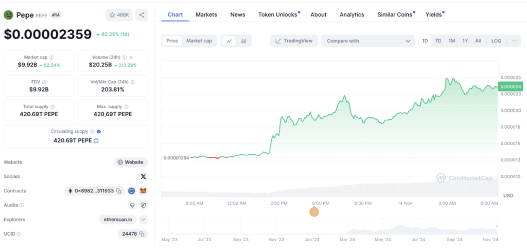The height and width of the screenshot is (250, 527).
Task: Click the $9.92B market cap value
Action: (28, 65)
